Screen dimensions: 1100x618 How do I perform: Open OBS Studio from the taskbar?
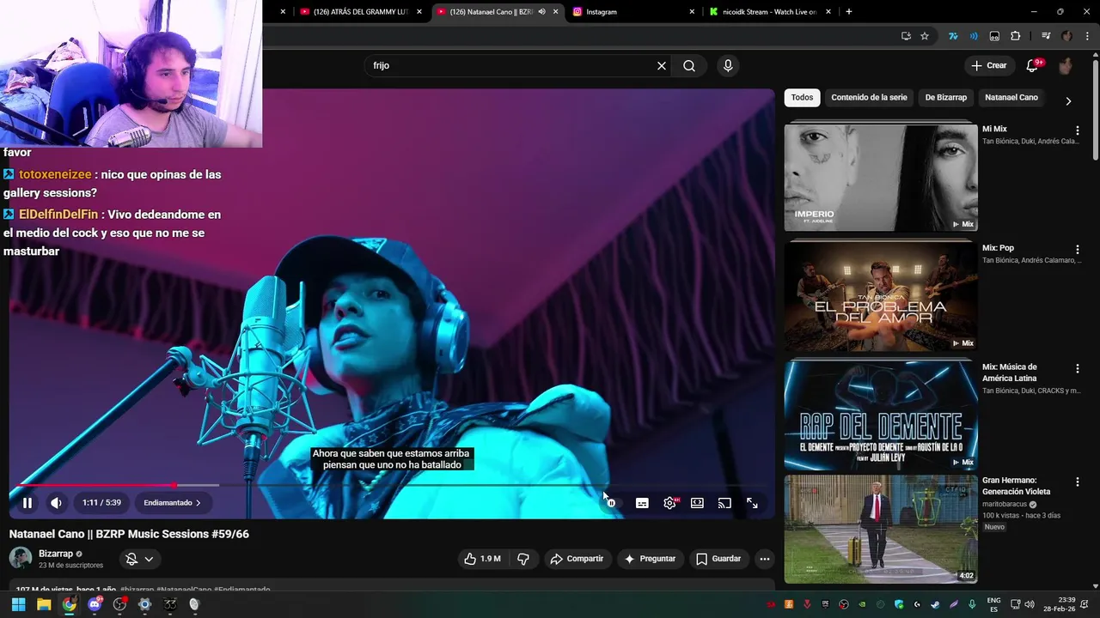[x=119, y=604]
